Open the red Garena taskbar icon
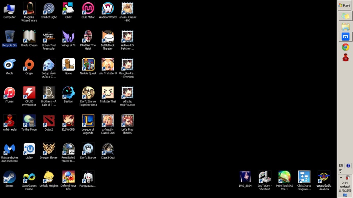 pos(345,58)
